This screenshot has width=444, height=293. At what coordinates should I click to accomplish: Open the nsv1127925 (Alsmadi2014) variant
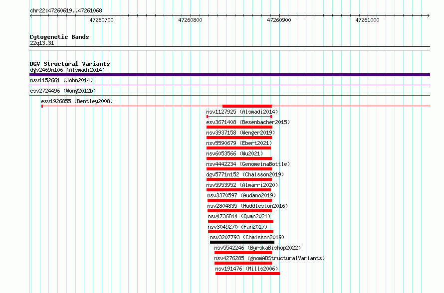coord(239,117)
